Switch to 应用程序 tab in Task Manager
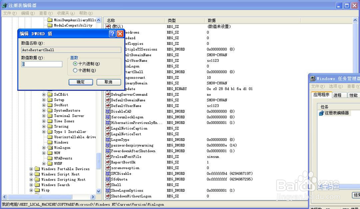Screen dimensions: 360x209 pyautogui.click(x=321, y=94)
